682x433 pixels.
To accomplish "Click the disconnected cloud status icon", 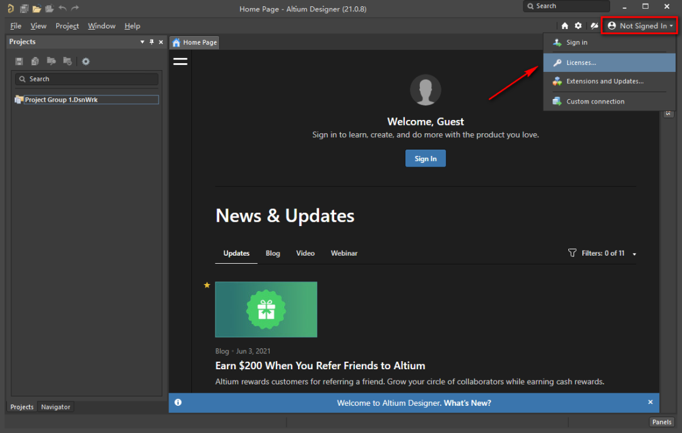I will pos(594,26).
